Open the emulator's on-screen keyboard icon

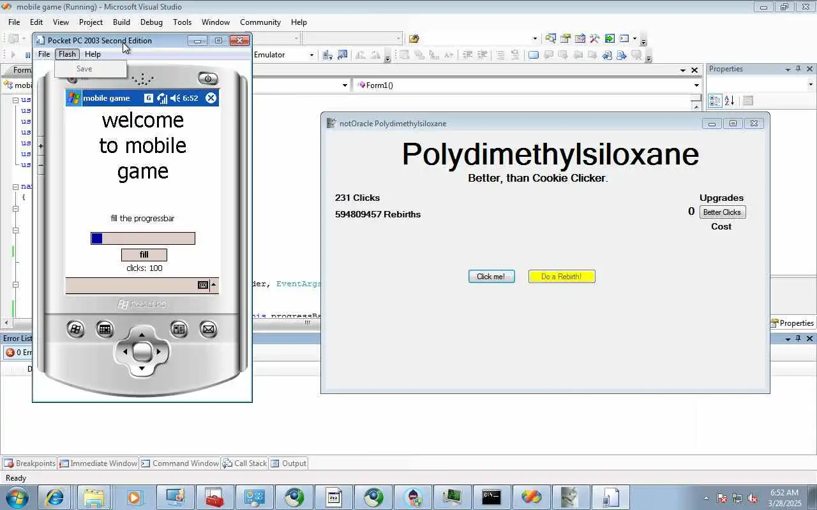click(x=203, y=285)
